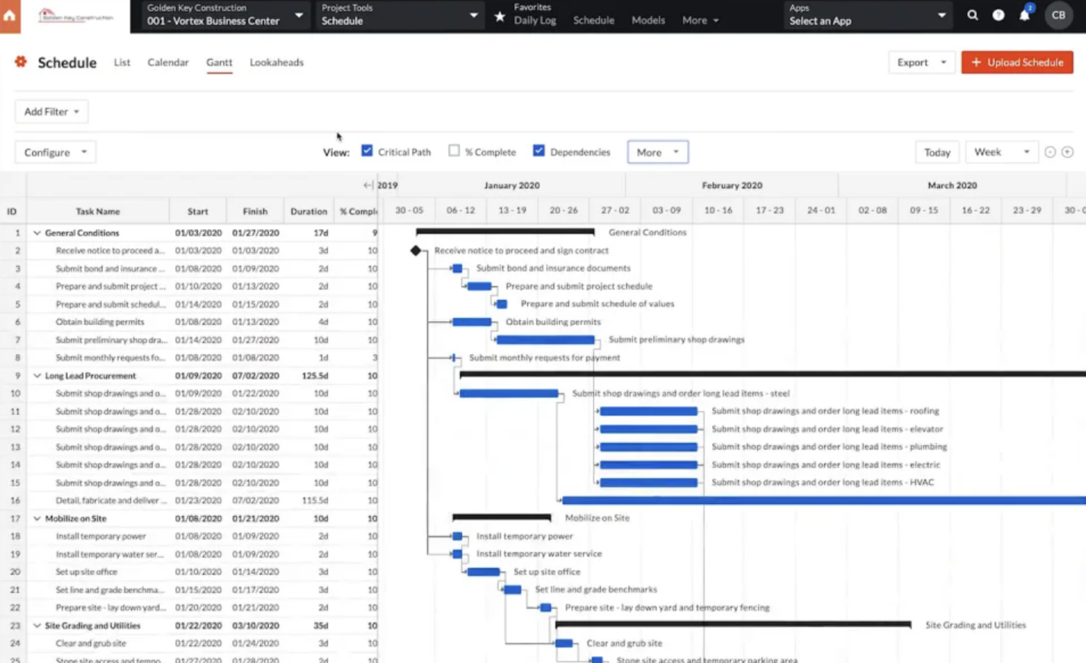This screenshot has height=663, width=1086.
Task: Zoom in the Gantt timeline with the plus icon
Action: coord(1068,151)
